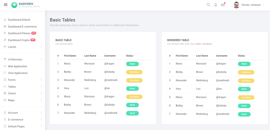This screenshot has width=270, height=130.
Task: Toggle sidebar with the hamburger menu icon
Action: (x=6, y=5)
